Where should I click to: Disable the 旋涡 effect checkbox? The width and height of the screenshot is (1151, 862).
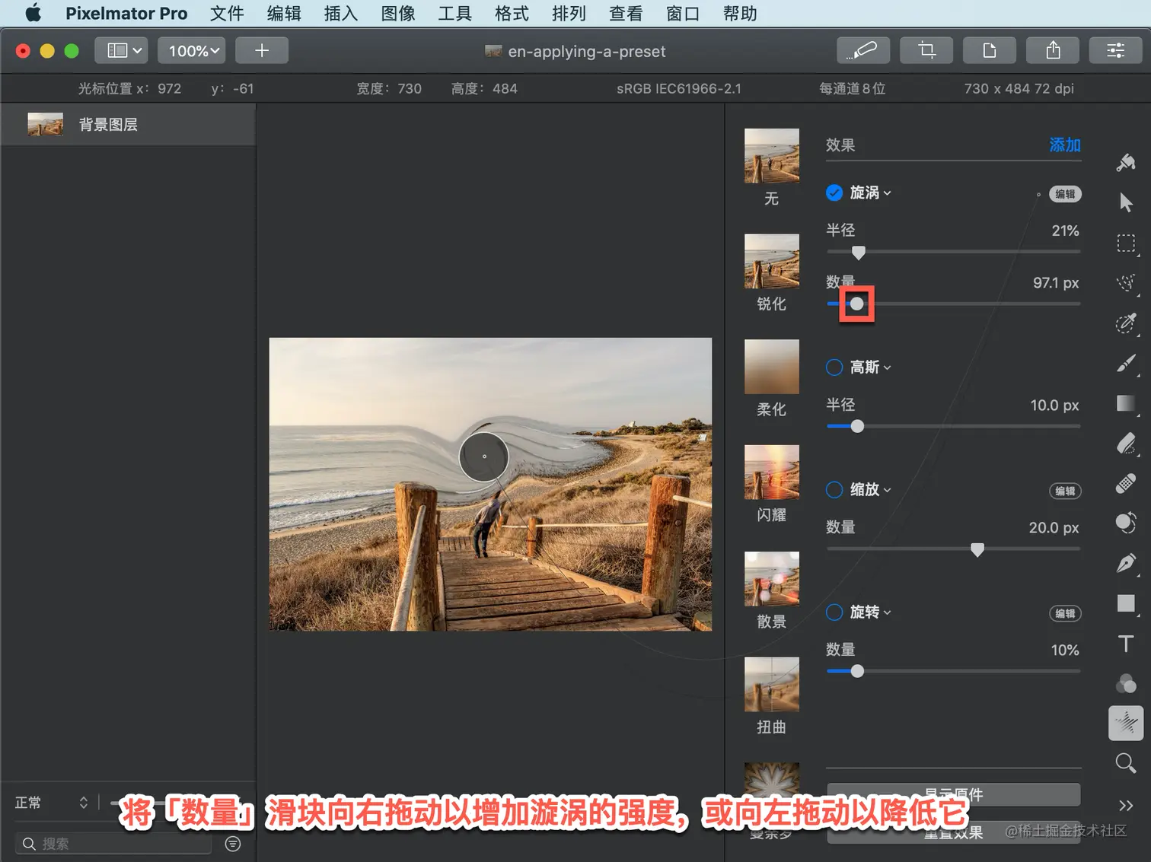(834, 192)
